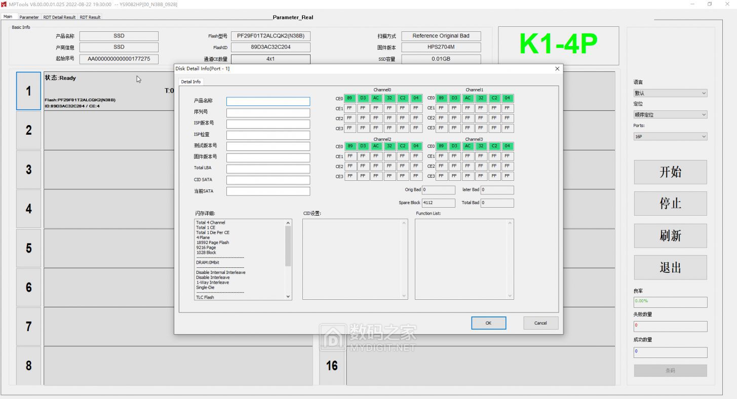Expand the Ports 16P dropdown
This screenshot has width=737, height=399.
tap(670, 137)
